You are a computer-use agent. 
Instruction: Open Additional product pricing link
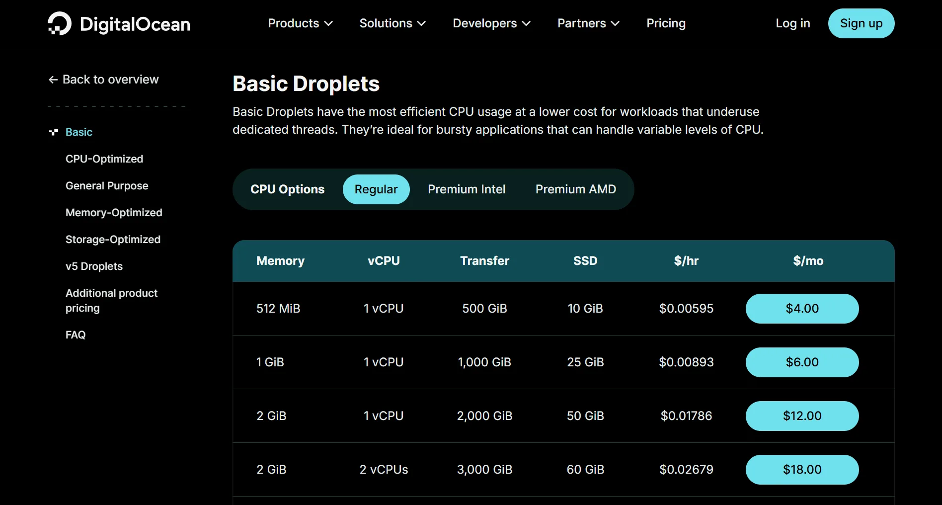point(111,301)
